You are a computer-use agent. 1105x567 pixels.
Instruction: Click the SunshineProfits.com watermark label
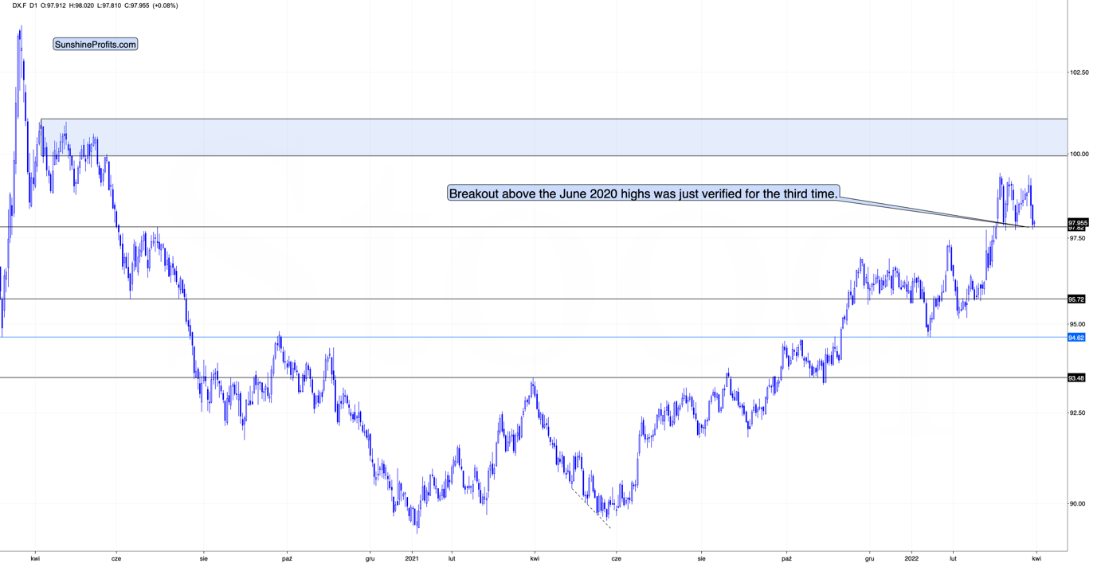point(96,45)
